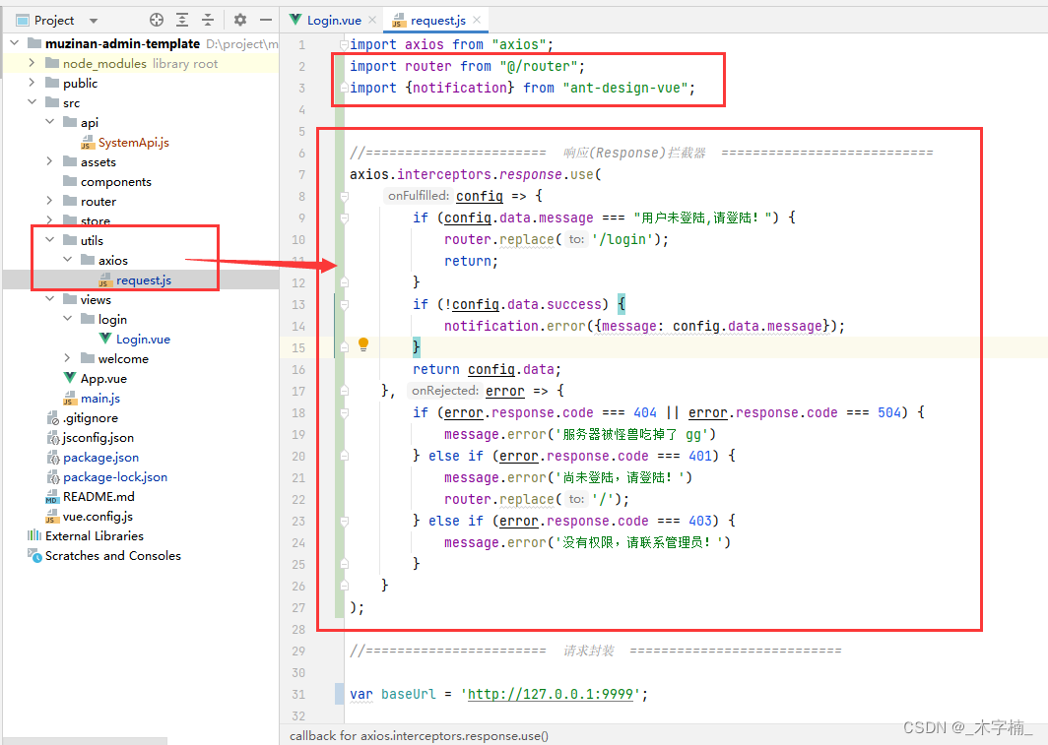1048x745 pixels.
Task: Collapse the login folder
Action: pyautogui.click(x=67, y=319)
